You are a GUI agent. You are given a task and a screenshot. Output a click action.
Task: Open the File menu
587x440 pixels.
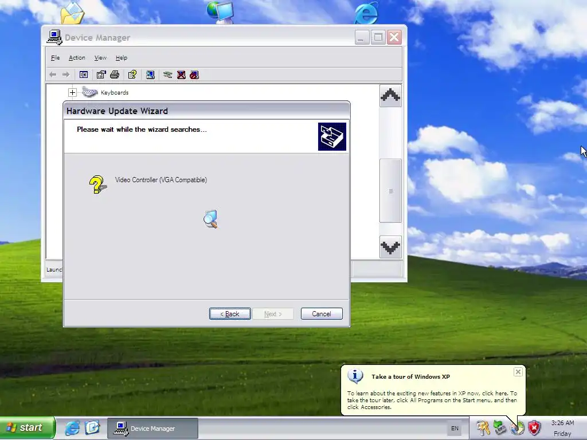[56, 58]
